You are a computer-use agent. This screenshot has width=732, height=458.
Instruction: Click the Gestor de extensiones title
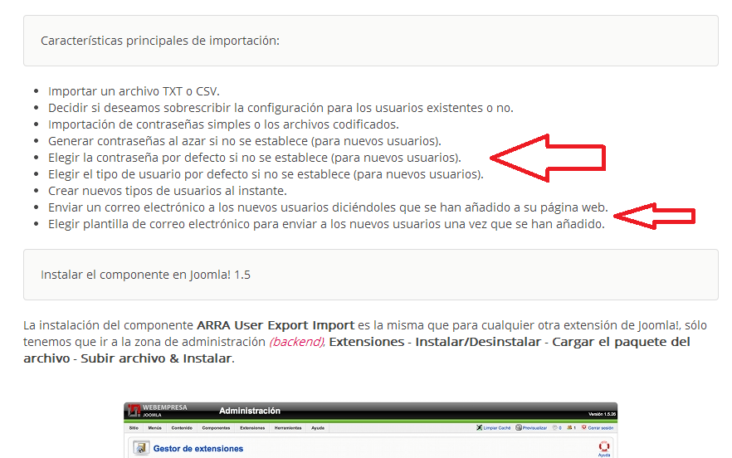[x=198, y=449]
